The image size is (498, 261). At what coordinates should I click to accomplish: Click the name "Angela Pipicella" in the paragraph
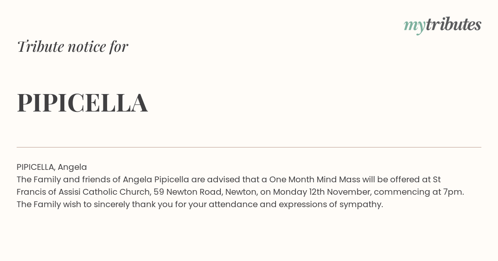tap(156, 179)
